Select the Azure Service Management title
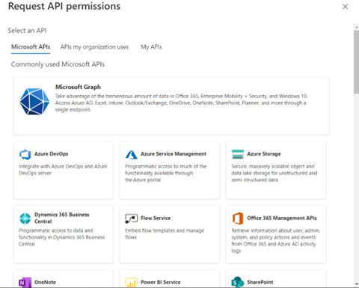This screenshot has height=288, width=359. click(x=174, y=154)
